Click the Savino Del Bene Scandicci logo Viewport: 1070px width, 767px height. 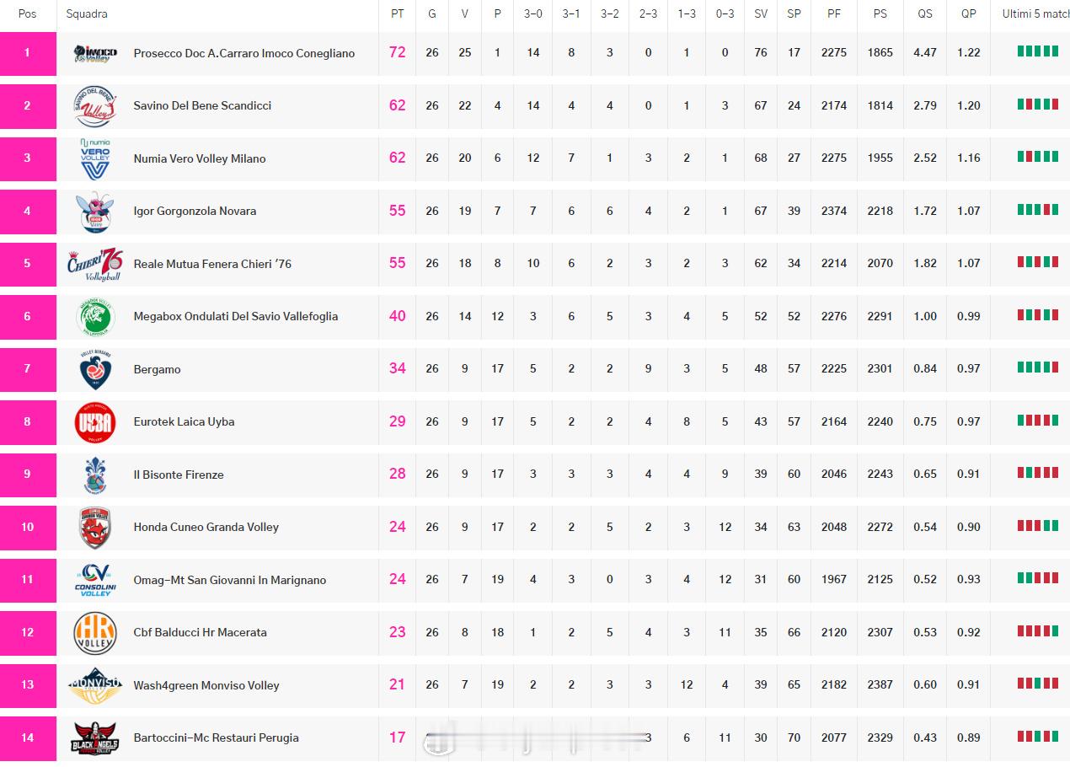95,105
